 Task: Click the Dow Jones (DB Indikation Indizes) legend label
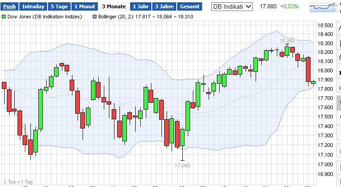(45, 17)
